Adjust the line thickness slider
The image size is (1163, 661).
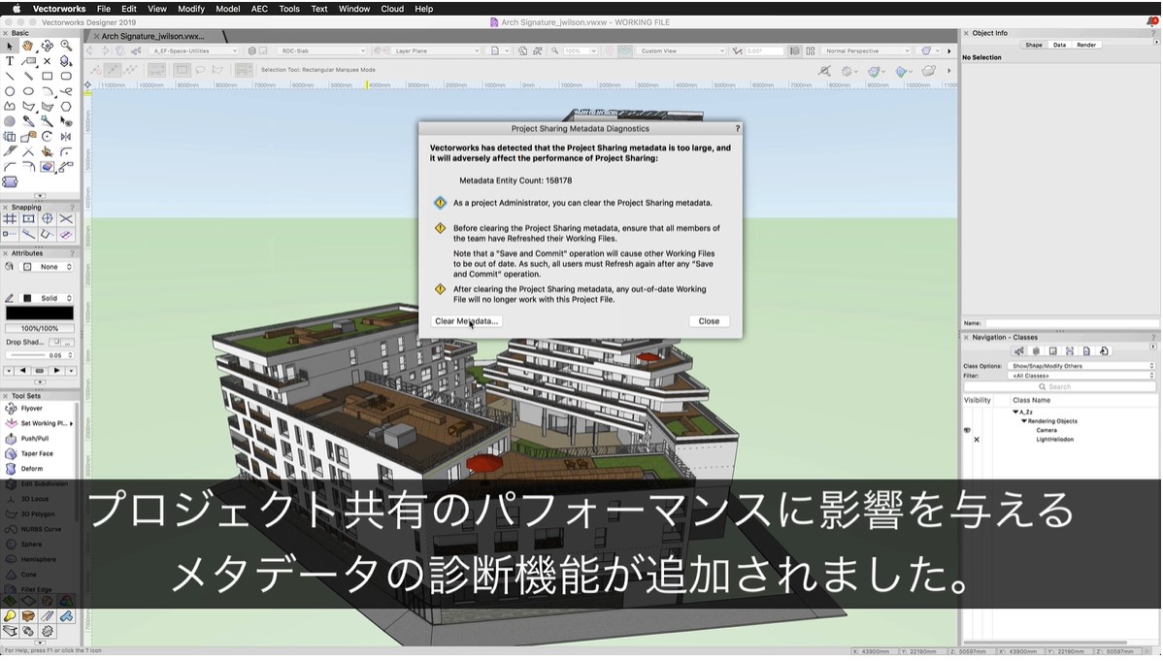[x=28, y=355]
